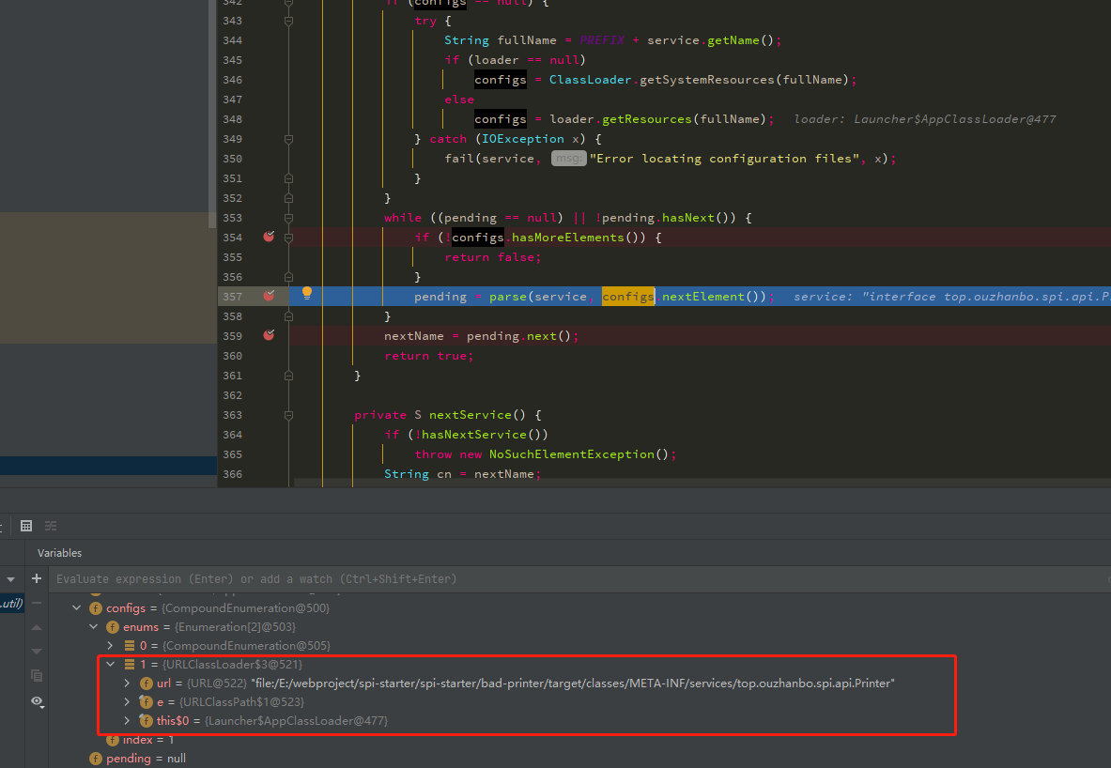This screenshot has width=1111, height=768.
Task: Click the highlighted configs on line 357
Action: tap(627, 296)
